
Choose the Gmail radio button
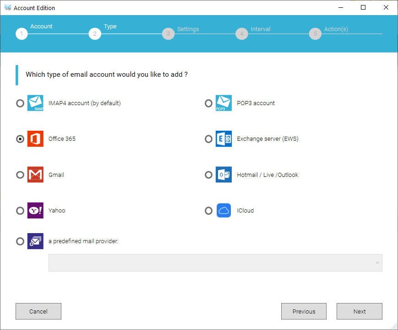pos(20,175)
